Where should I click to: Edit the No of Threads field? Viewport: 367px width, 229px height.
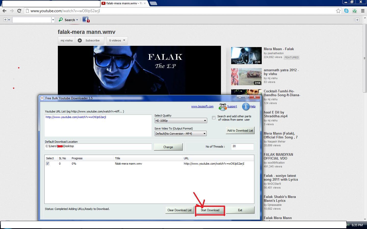point(242,147)
